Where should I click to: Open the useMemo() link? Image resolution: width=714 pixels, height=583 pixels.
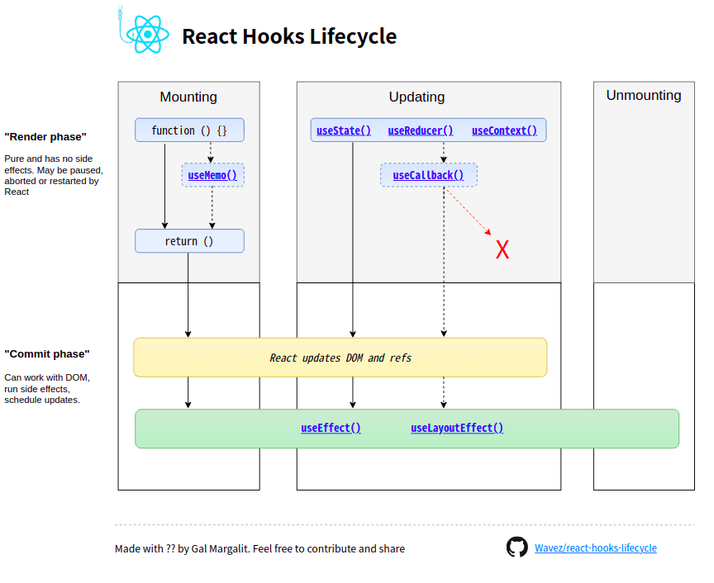coord(212,175)
